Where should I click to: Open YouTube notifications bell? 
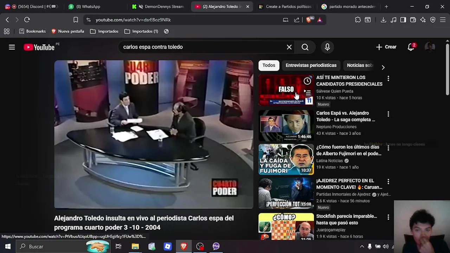pyautogui.click(x=411, y=47)
